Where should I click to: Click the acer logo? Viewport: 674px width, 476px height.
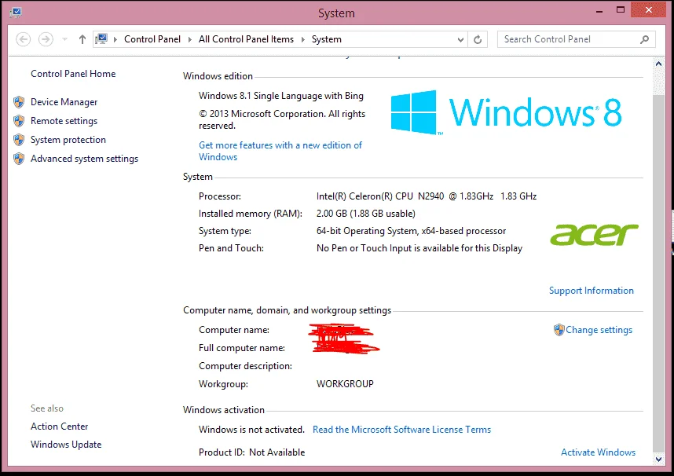pyautogui.click(x=594, y=234)
